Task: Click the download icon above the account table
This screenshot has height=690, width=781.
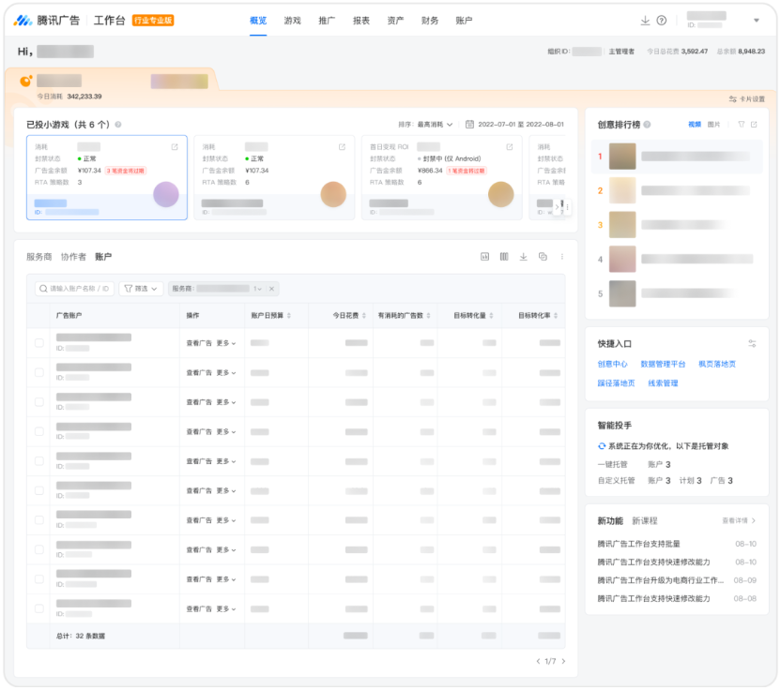Action: tap(523, 257)
